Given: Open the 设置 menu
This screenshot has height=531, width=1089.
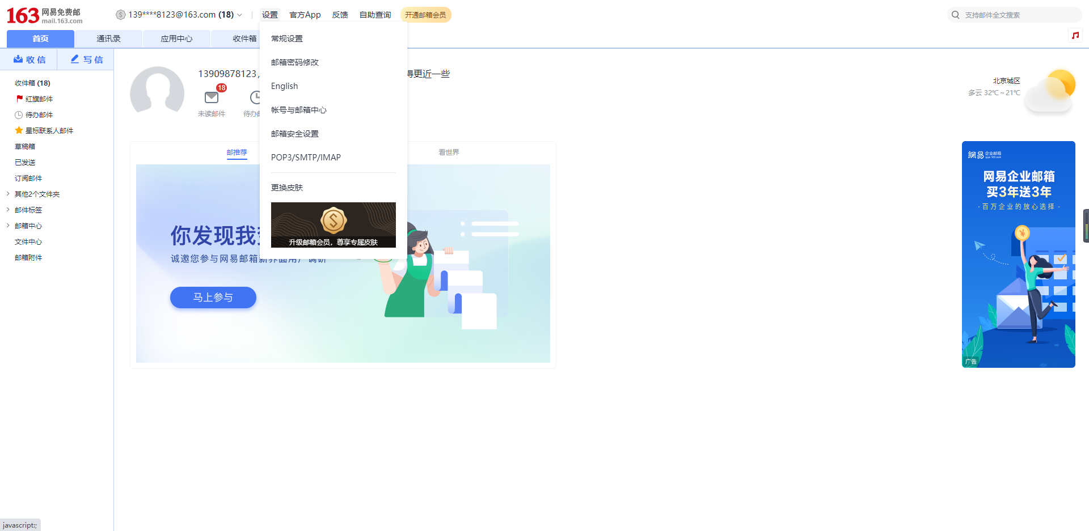Looking at the screenshot, I should point(270,15).
